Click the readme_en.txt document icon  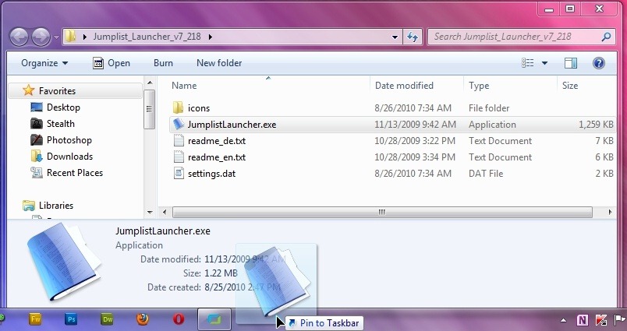(179, 157)
